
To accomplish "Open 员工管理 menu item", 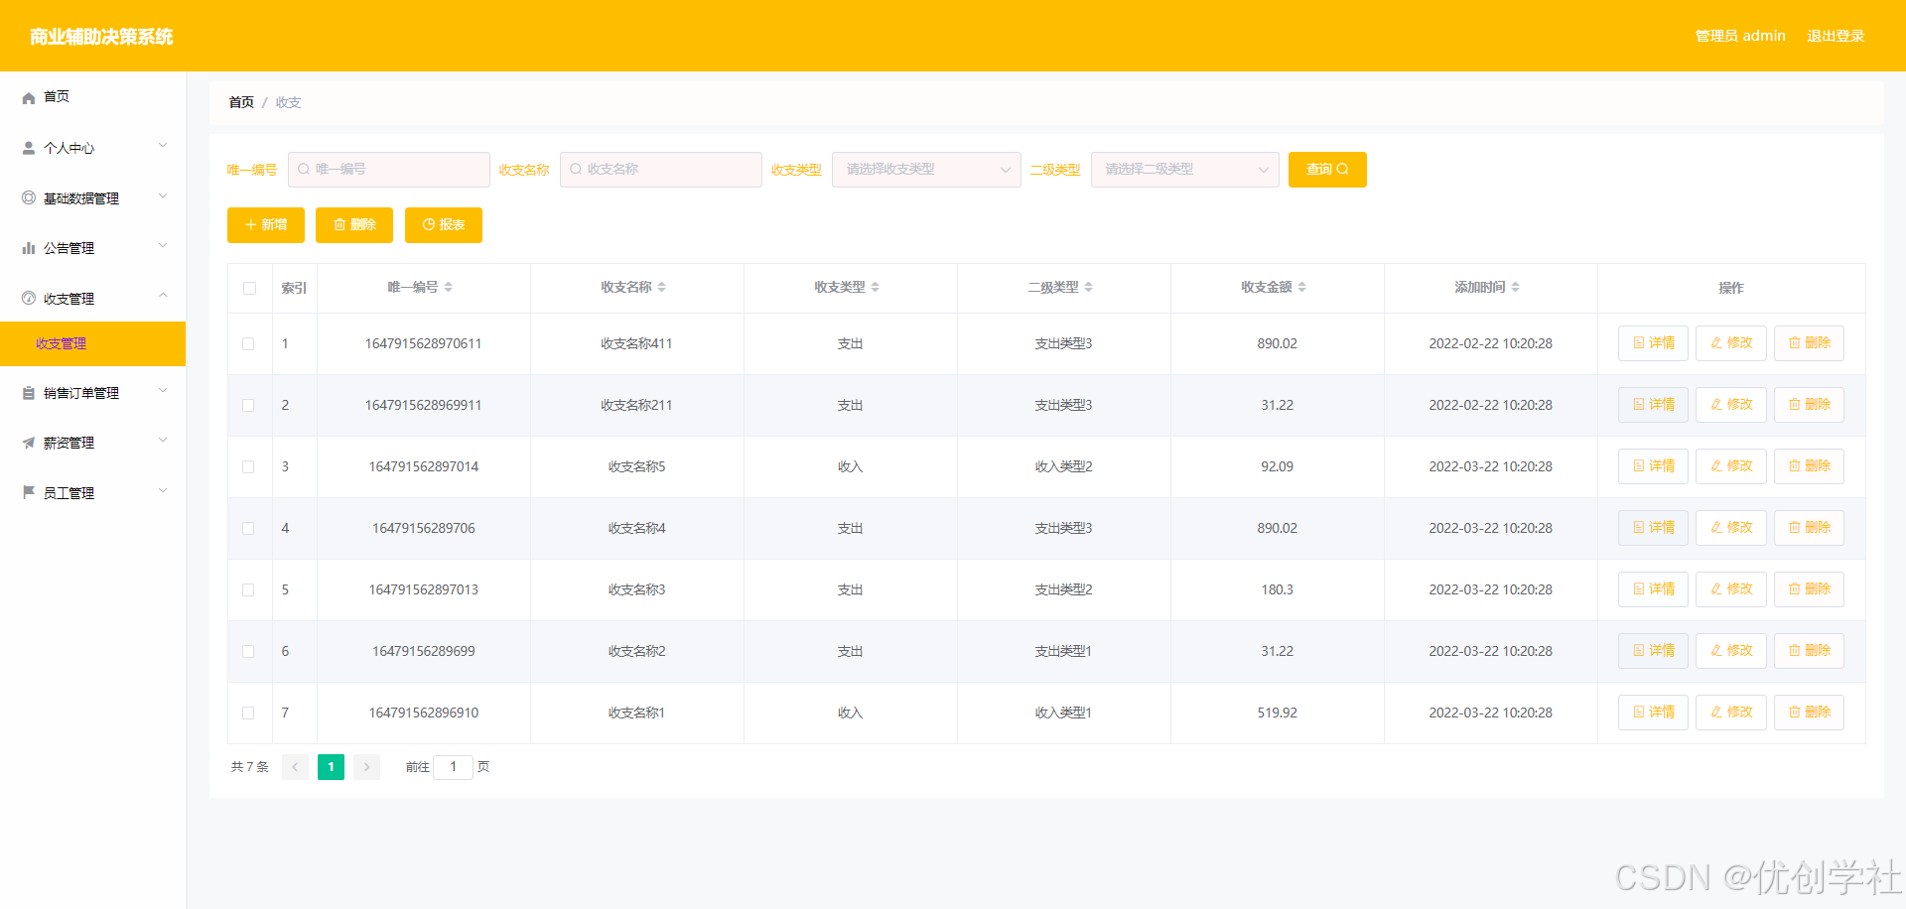I will (93, 492).
